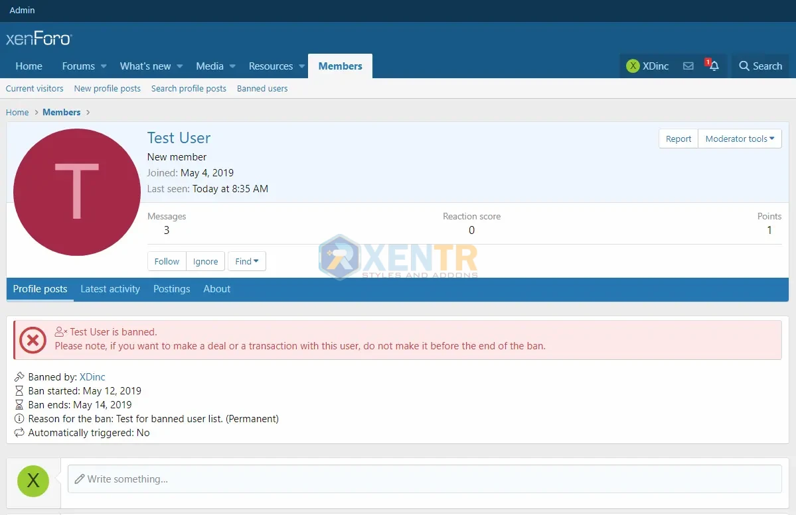Click the Search magnifier button

click(x=761, y=66)
